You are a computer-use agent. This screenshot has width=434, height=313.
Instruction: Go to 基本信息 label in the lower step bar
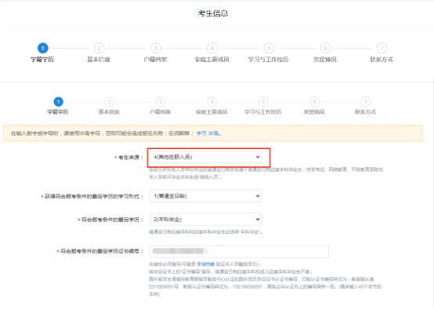click(109, 111)
